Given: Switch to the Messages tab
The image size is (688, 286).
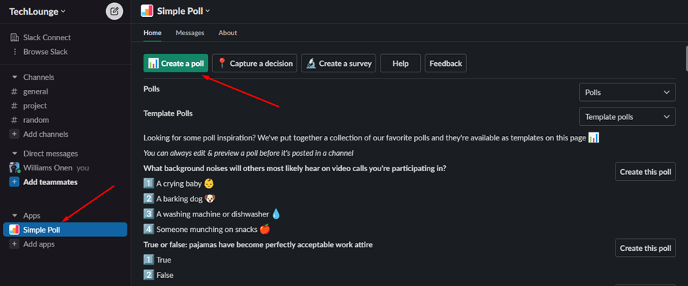Looking at the screenshot, I should (190, 33).
